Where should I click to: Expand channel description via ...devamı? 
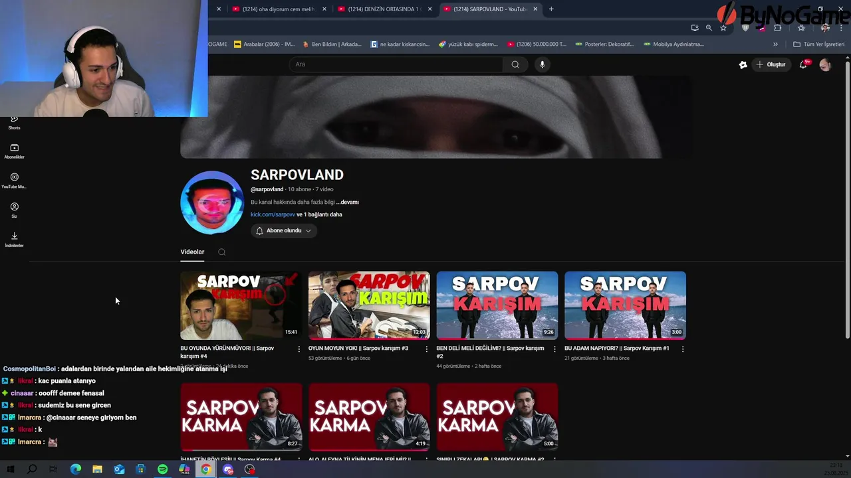348,202
